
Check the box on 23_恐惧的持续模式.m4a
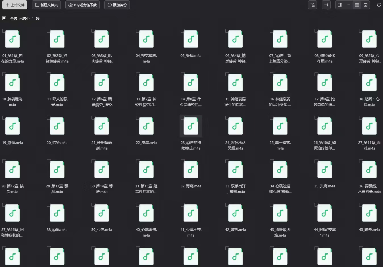182,118
